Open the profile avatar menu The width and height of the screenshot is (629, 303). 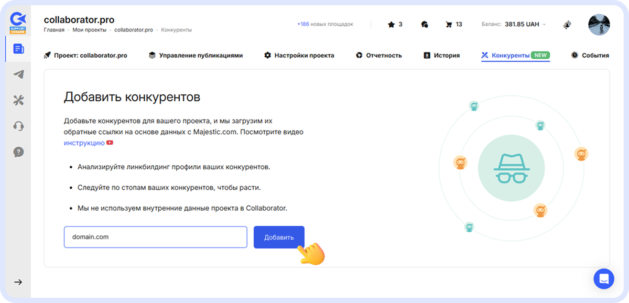point(599,24)
